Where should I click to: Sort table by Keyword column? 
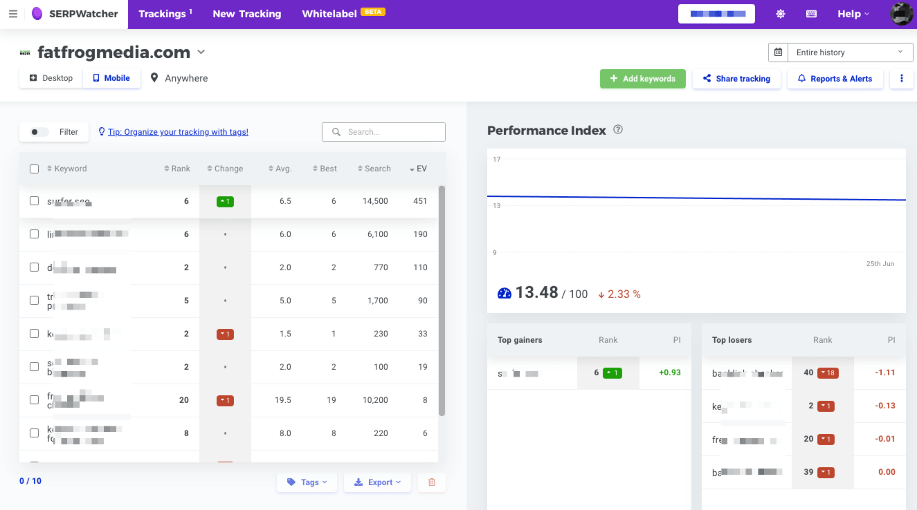point(67,169)
